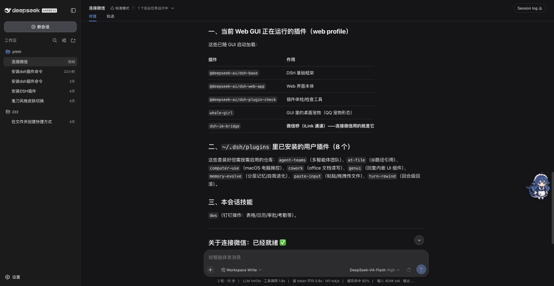Open the 鬼刀风格皮肤切换 session
This screenshot has height=286, width=554.
pyautogui.click(x=41, y=101)
